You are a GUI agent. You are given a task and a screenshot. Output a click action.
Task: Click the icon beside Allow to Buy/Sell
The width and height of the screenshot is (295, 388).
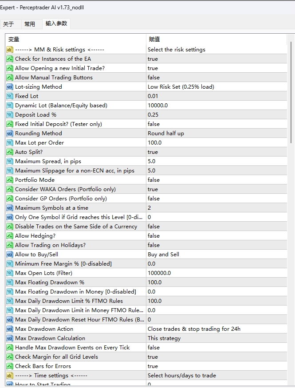(9, 255)
